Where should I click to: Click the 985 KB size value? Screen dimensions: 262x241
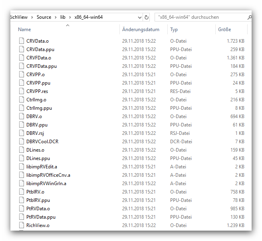pyautogui.click(x=237, y=209)
